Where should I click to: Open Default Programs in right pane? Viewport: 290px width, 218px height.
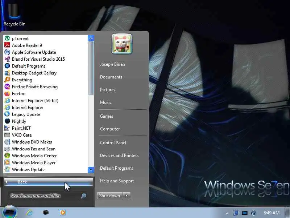(117, 168)
